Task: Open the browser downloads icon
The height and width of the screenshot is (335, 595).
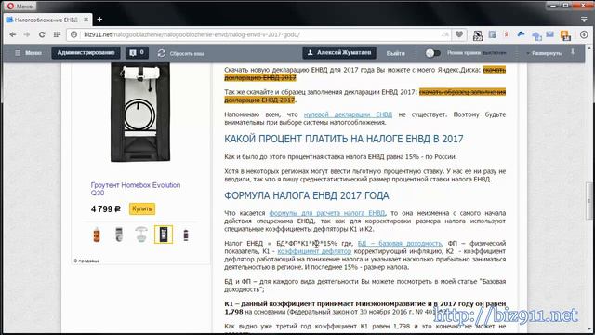Action: click(x=584, y=34)
